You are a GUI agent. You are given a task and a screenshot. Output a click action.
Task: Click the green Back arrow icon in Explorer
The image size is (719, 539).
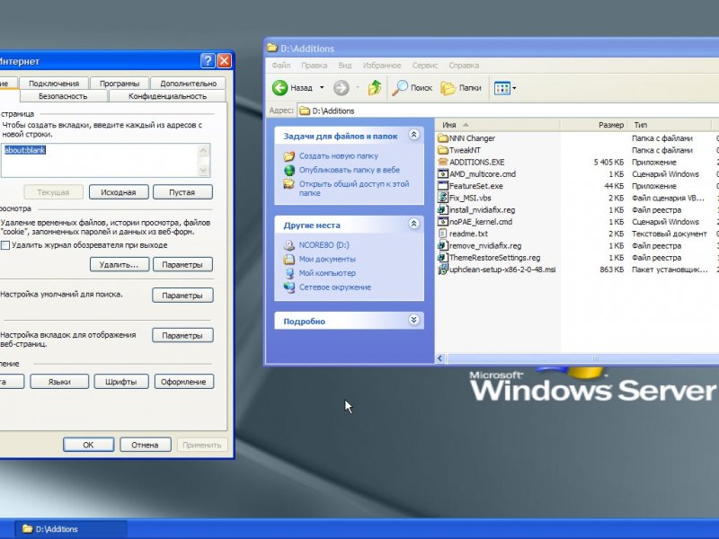(280, 87)
